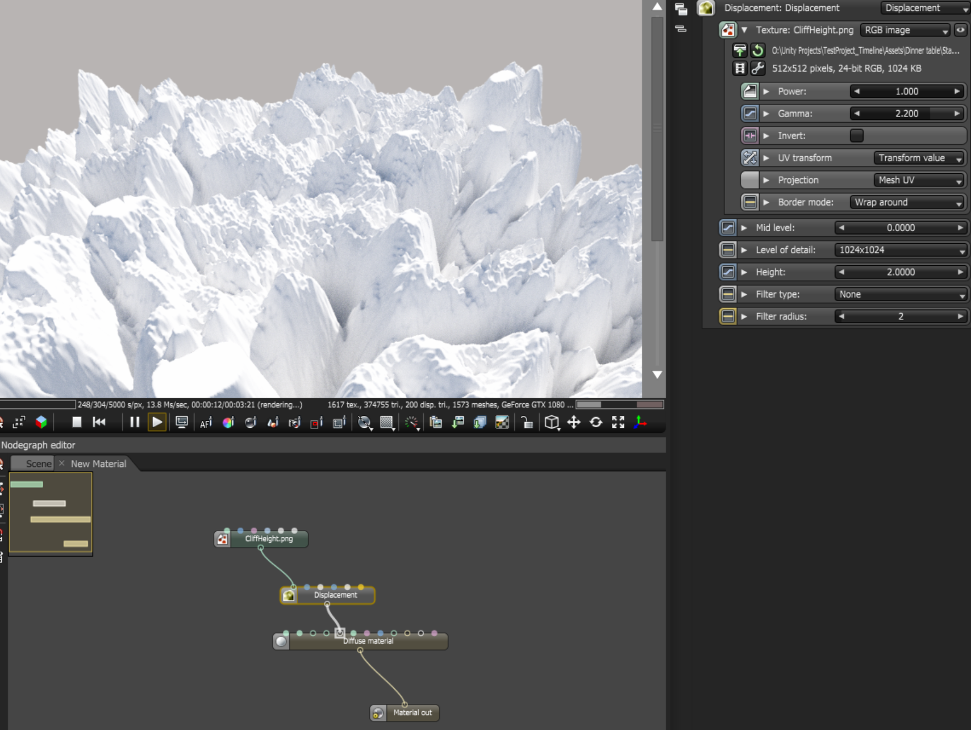
Task: Click the red render region icon
Action: (316, 423)
